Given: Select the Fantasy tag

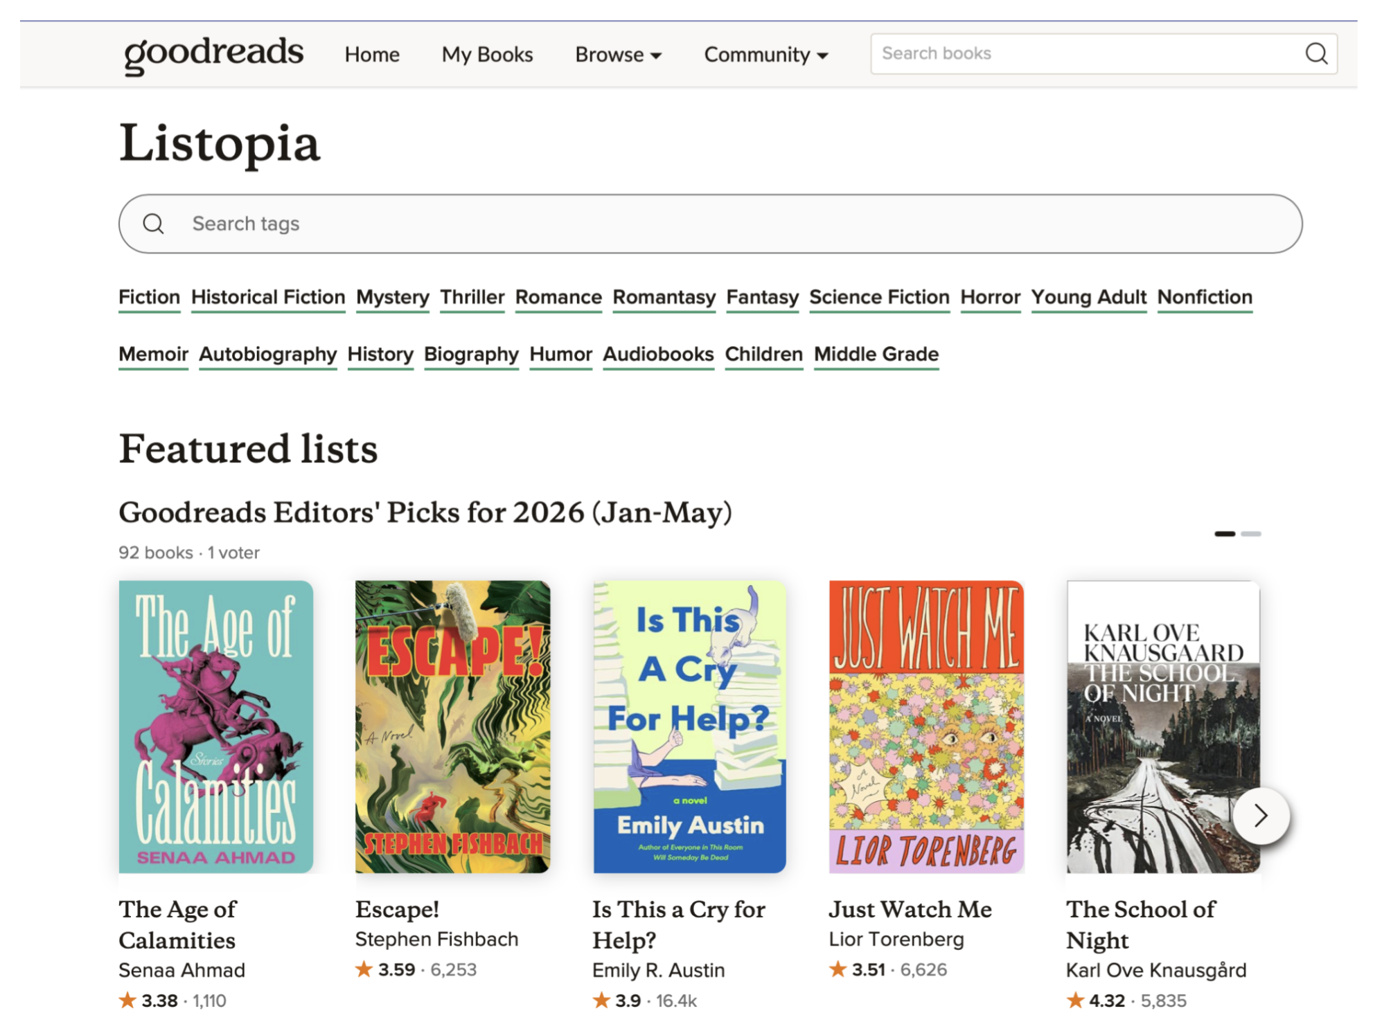Looking at the screenshot, I should [763, 297].
